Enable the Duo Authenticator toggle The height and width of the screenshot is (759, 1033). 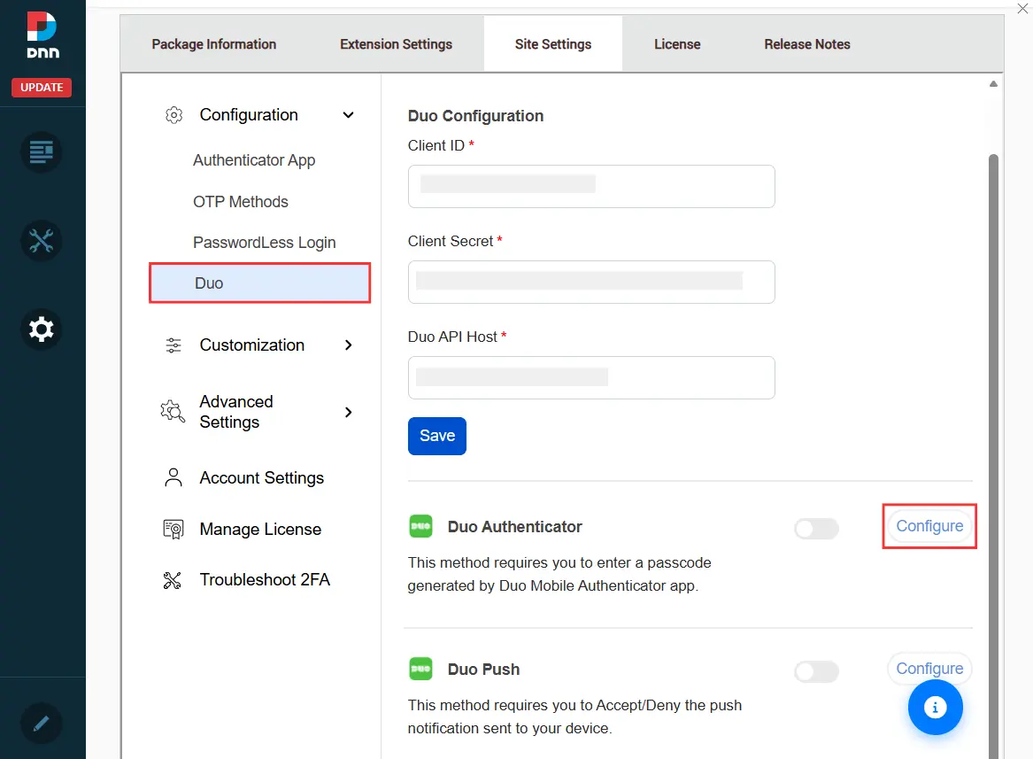(816, 528)
